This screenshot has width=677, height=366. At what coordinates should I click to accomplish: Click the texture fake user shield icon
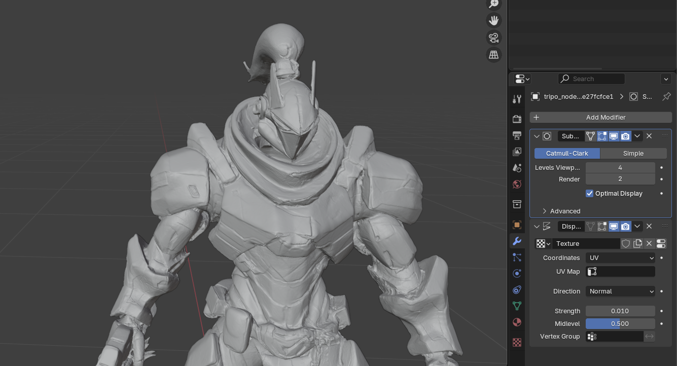[626, 244]
